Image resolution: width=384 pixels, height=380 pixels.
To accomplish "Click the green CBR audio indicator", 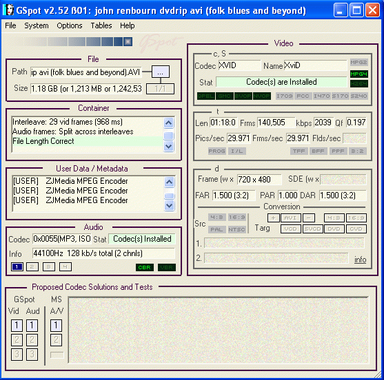I will (145, 267).
